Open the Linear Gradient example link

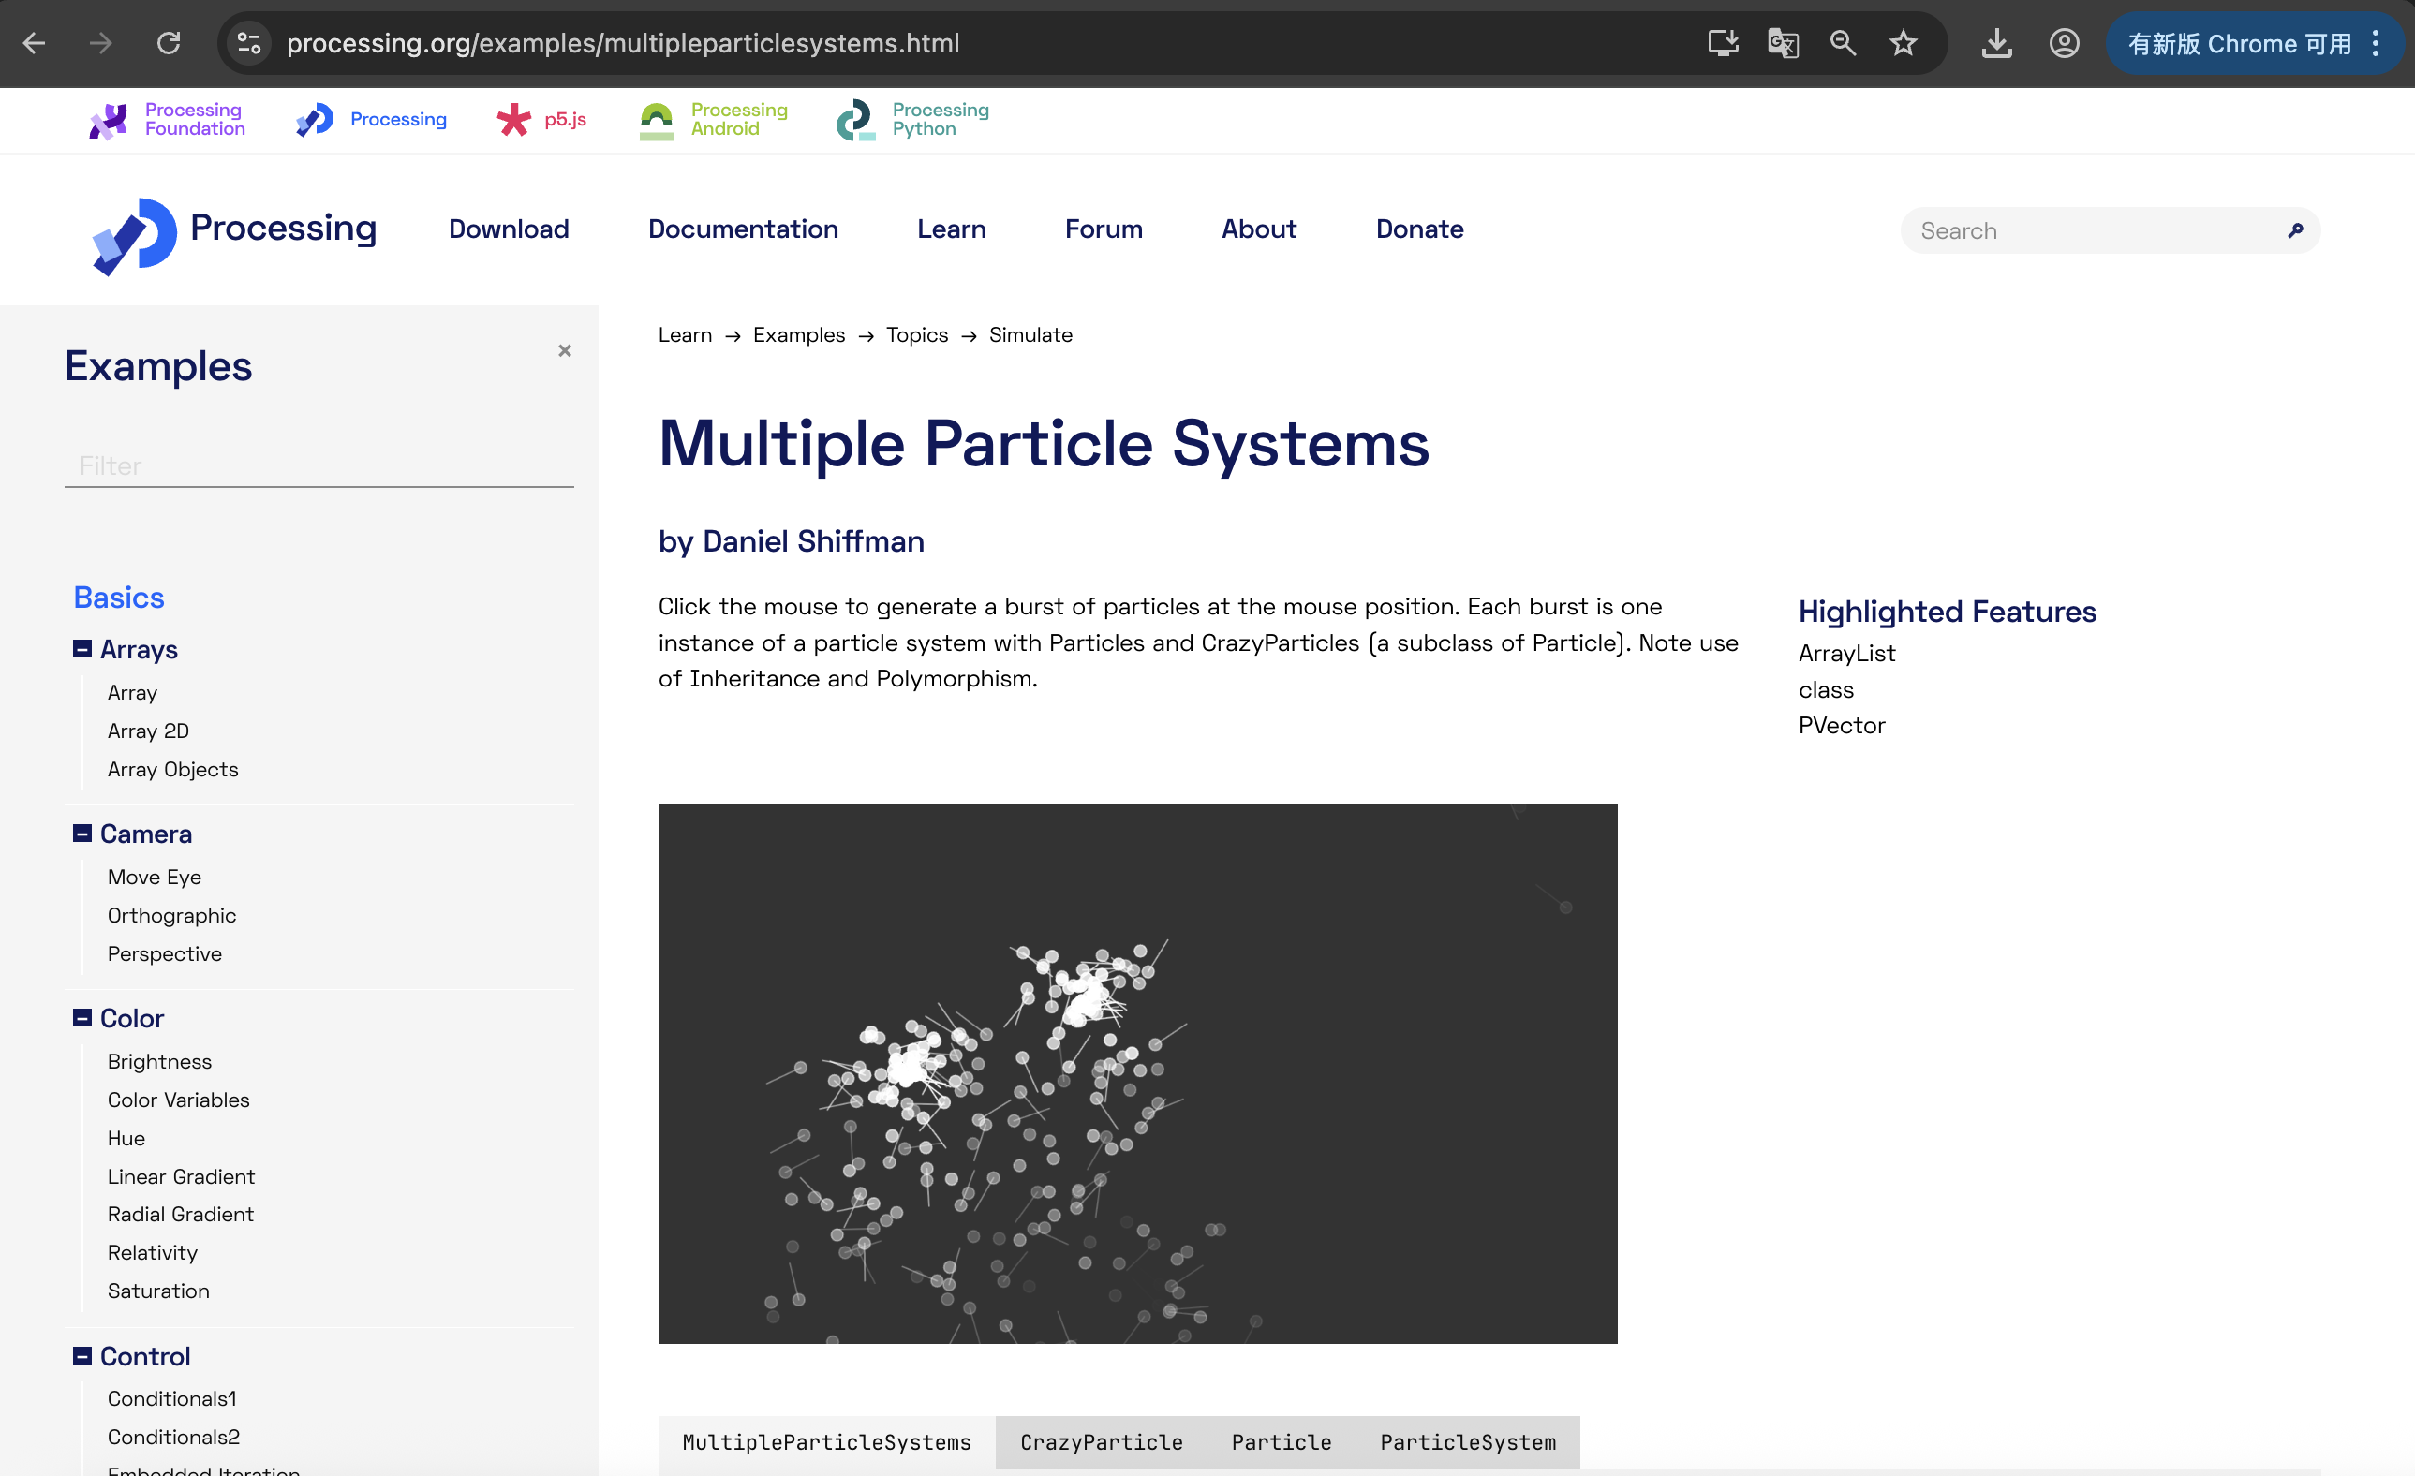182,1176
